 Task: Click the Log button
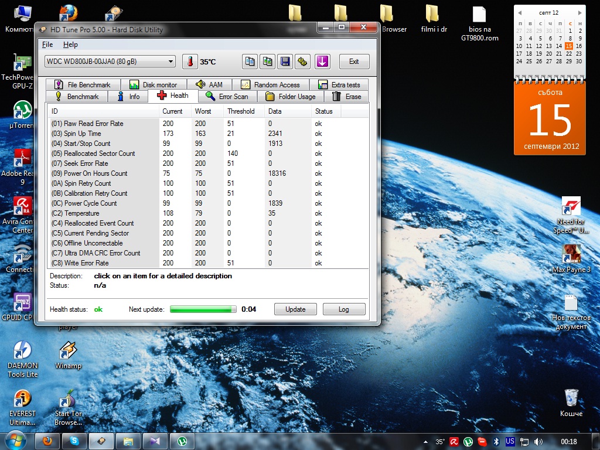tap(344, 309)
